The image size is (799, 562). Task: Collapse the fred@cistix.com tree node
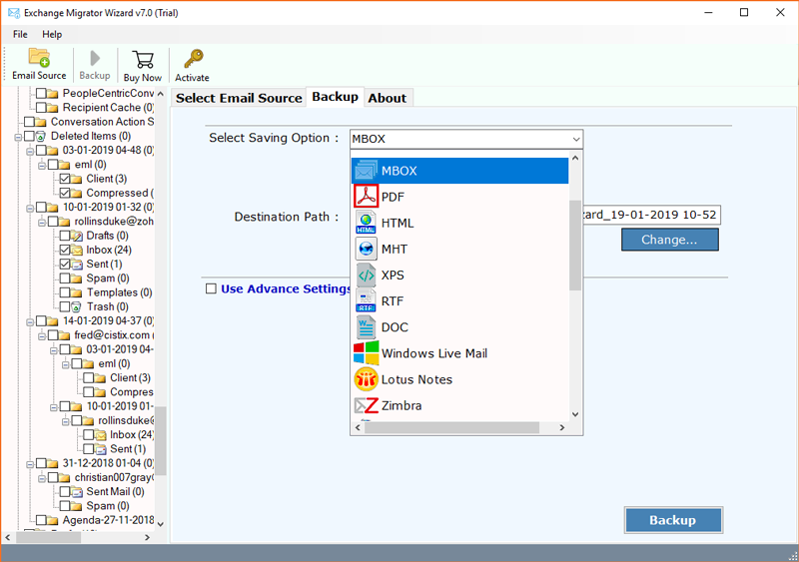point(42,336)
